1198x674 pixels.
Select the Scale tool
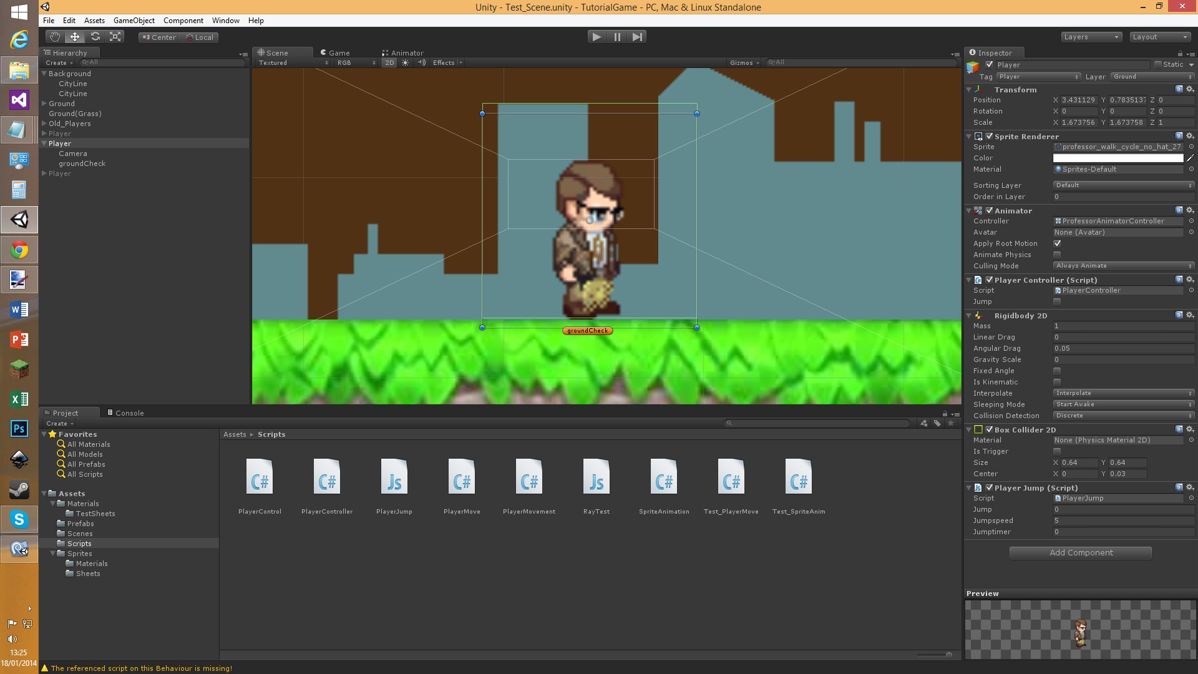coord(115,37)
